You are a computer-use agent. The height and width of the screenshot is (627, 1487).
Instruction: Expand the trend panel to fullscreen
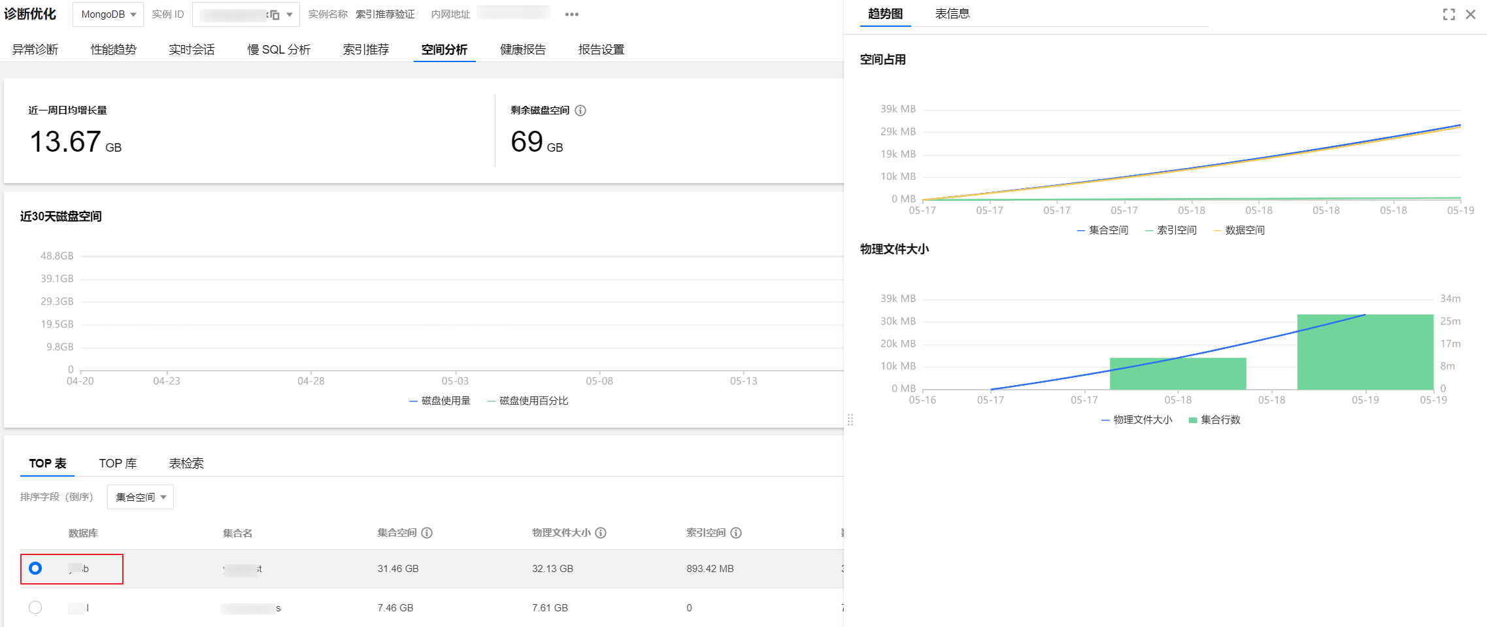1448,14
